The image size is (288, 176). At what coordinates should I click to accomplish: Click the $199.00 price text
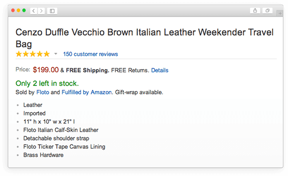pyautogui.click(x=46, y=70)
